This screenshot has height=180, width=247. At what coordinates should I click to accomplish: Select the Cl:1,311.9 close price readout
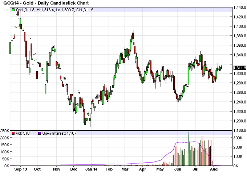point(85,10)
